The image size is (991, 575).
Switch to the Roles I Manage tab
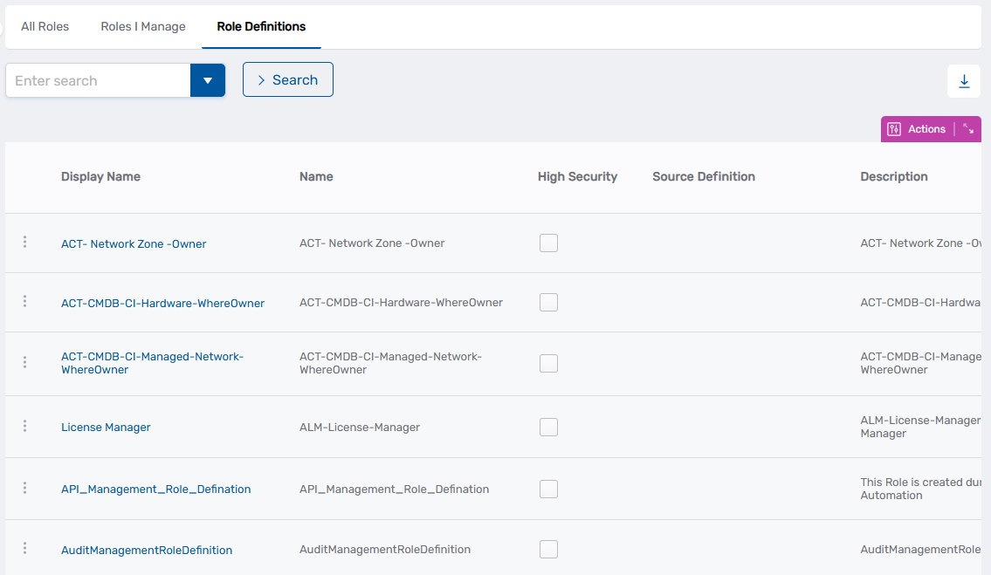(142, 26)
